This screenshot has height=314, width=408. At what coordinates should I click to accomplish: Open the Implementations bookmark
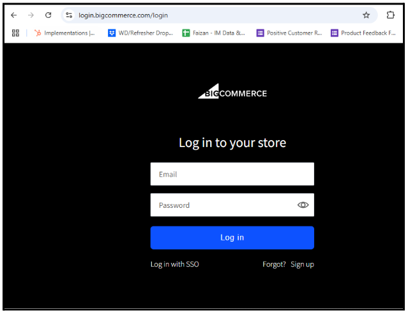tap(64, 33)
